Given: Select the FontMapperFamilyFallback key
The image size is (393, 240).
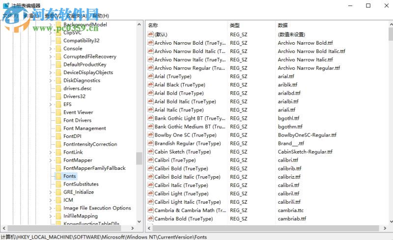Looking at the screenshot, I should (x=94, y=168).
